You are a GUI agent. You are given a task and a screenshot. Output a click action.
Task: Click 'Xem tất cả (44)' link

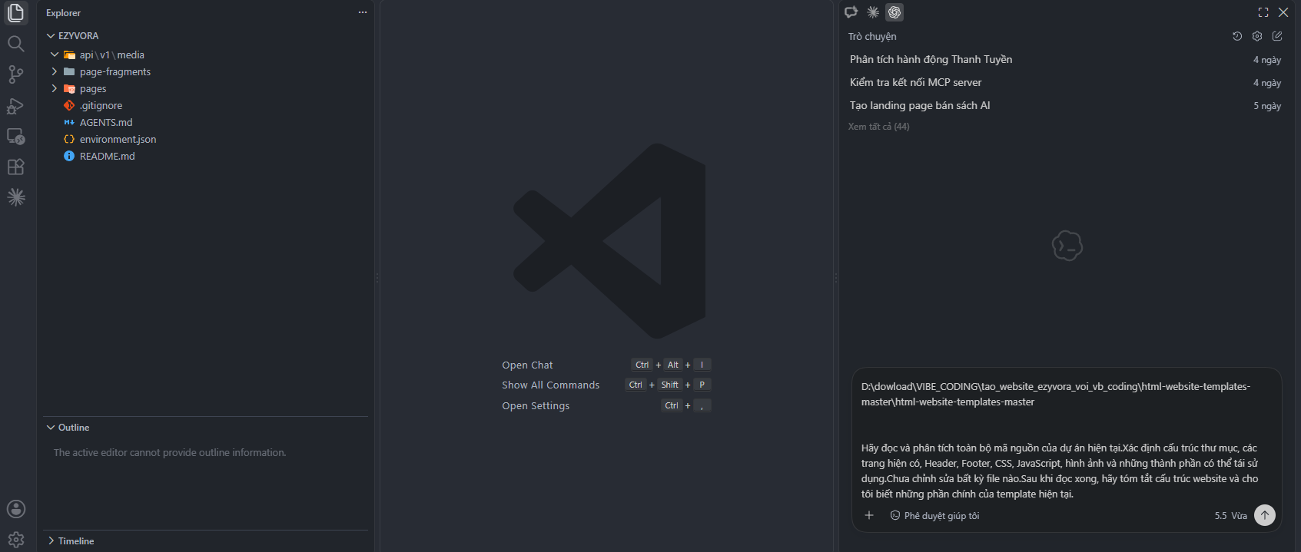(878, 127)
